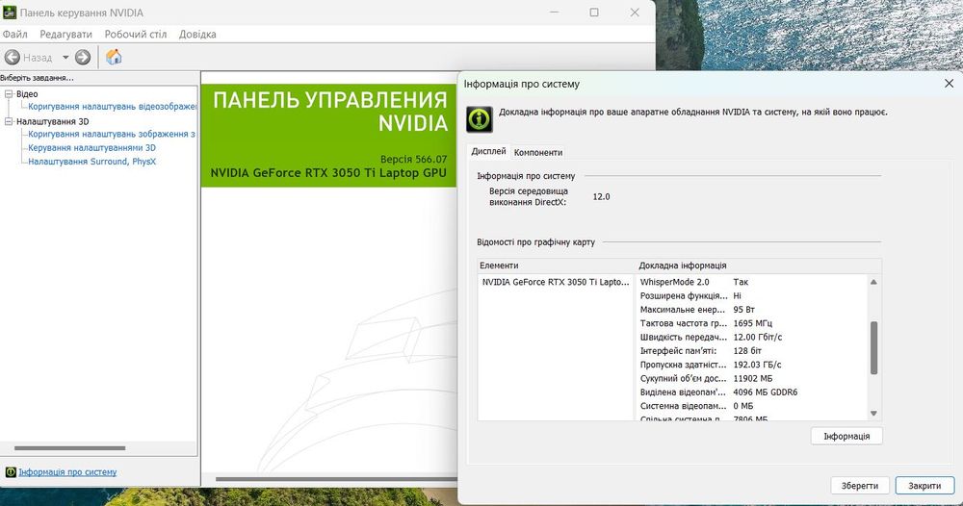Open the Файл menu

coord(14,35)
